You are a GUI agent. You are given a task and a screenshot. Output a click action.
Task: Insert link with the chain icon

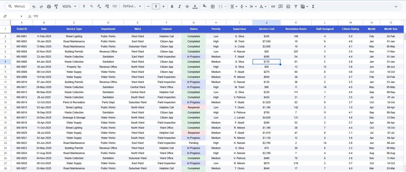(273, 6)
